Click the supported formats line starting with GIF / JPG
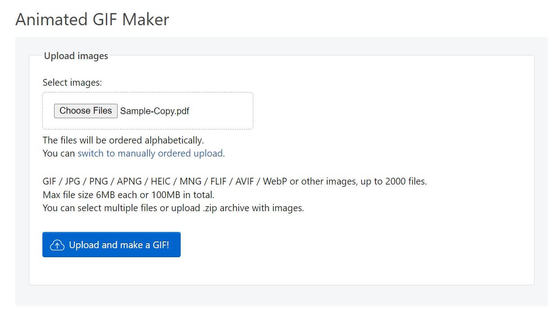The width and height of the screenshot is (552, 319). 234,181
